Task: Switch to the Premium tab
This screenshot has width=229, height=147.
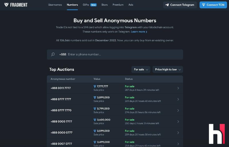Action: pos(118,5)
